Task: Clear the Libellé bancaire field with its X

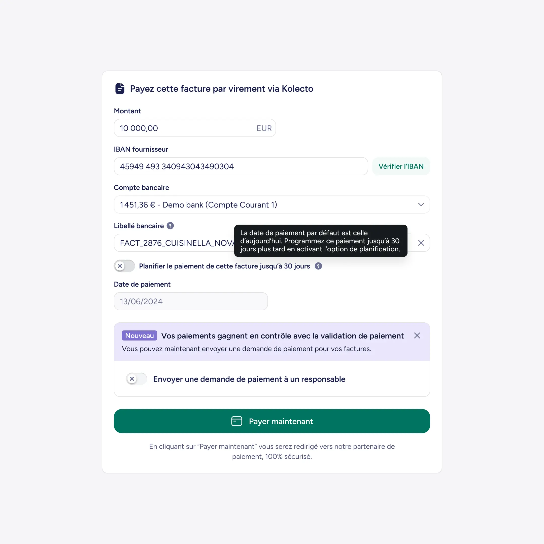Action: click(x=421, y=243)
